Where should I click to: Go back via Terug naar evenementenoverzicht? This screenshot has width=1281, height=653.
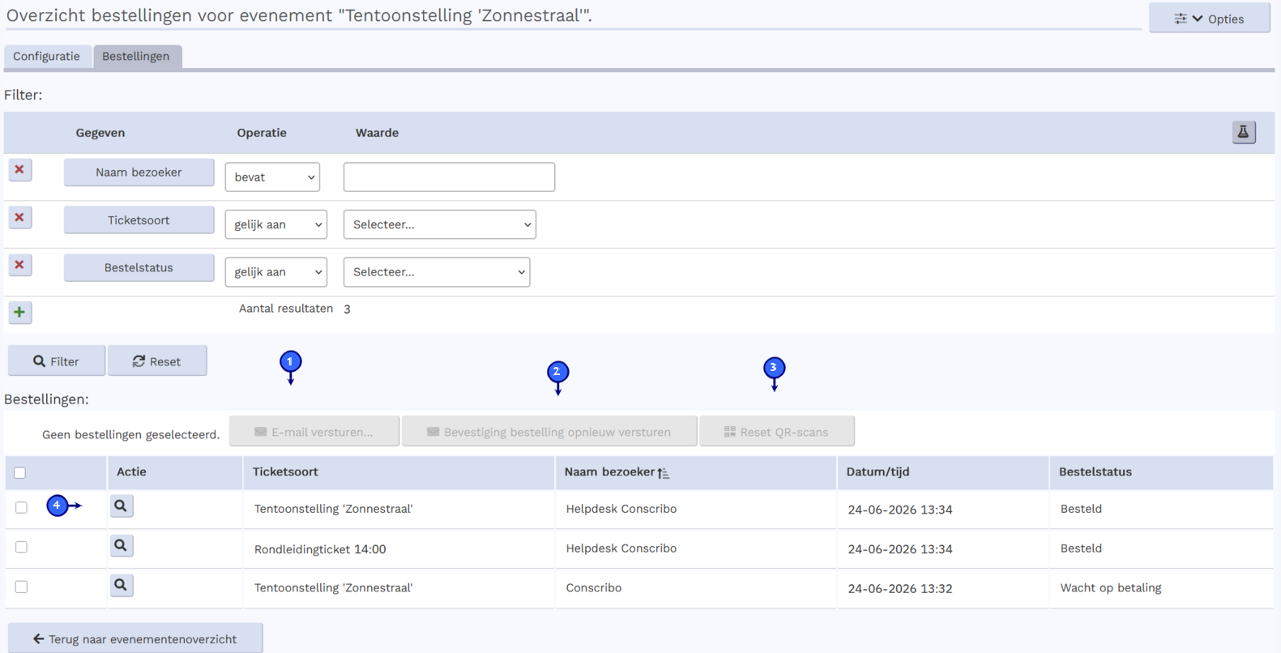click(135, 638)
